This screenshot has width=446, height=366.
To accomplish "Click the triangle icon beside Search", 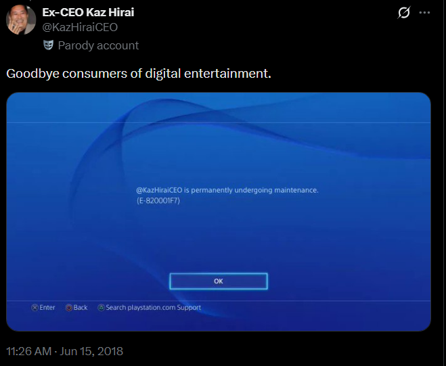I will point(101,308).
